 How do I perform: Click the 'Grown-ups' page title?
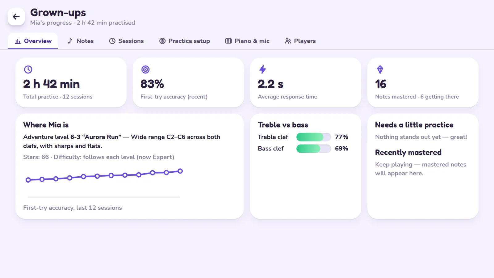[58, 13]
